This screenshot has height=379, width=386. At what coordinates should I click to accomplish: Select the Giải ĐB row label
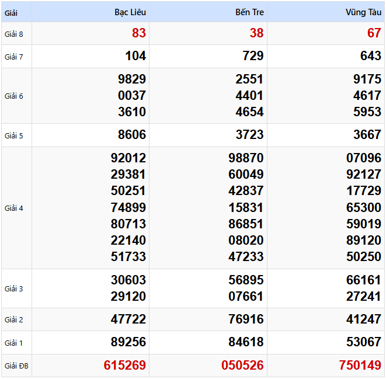(16, 366)
